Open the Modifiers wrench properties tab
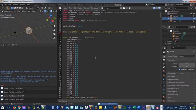Viewport: 196px width, 110px height. tap(164, 79)
